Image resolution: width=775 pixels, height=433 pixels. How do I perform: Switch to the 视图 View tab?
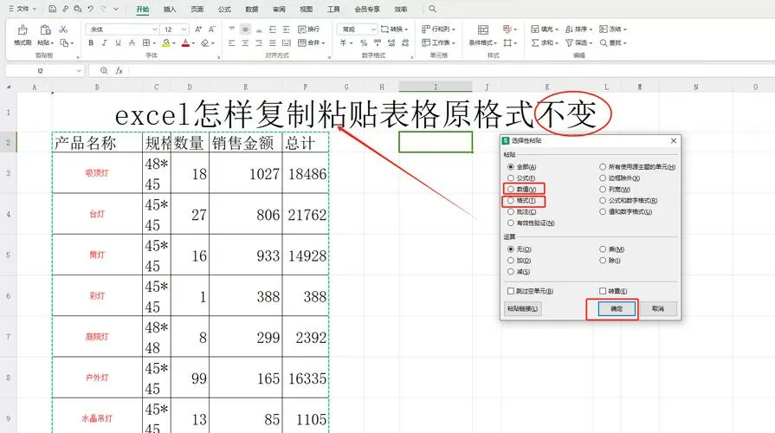pos(306,10)
